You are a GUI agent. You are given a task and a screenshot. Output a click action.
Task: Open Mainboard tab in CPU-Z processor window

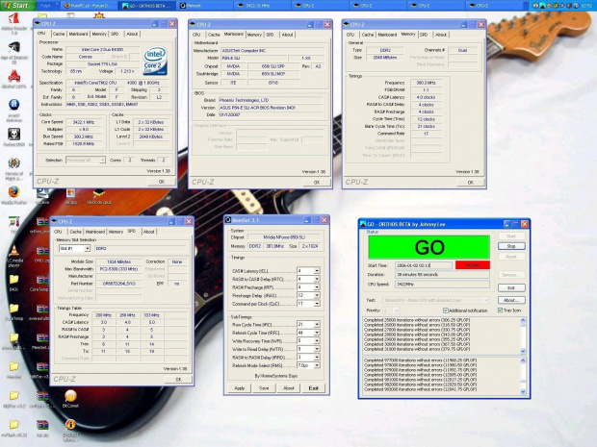[78, 34]
